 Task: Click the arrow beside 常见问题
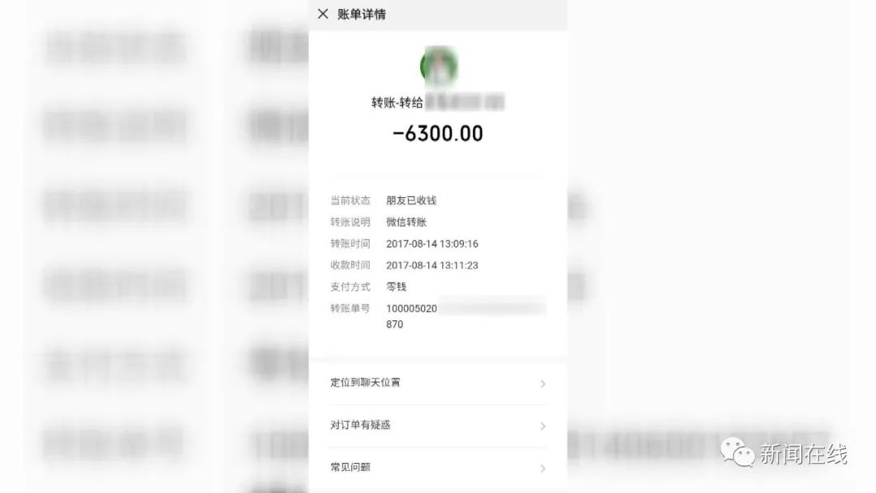(543, 469)
